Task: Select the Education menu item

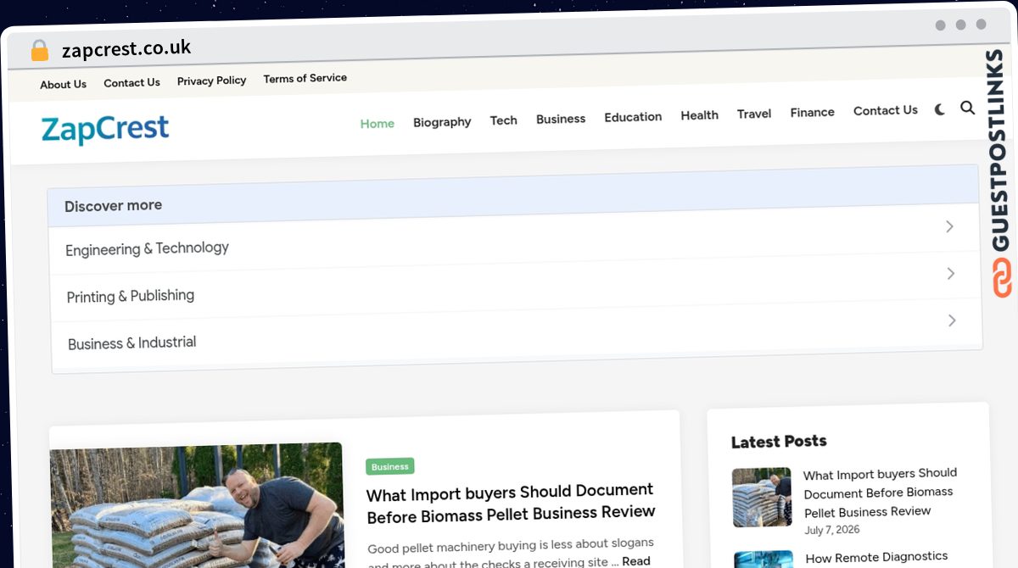Action: coord(633,117)
